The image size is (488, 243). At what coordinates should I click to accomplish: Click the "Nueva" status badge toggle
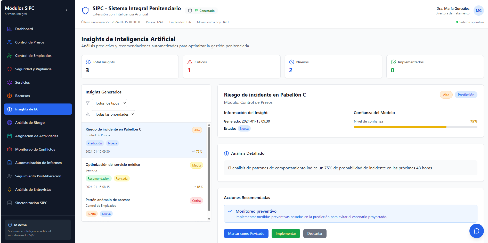(244, 128)
